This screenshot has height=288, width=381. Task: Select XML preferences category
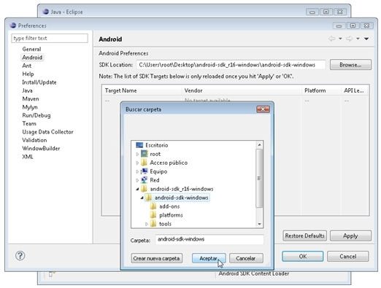click(28, 157)
